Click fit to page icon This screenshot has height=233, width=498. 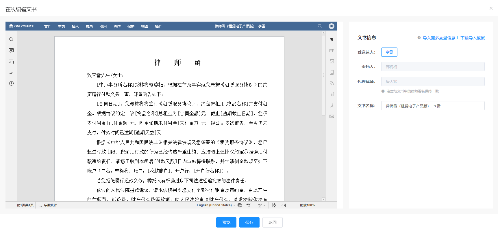click(x=274, y=205)
